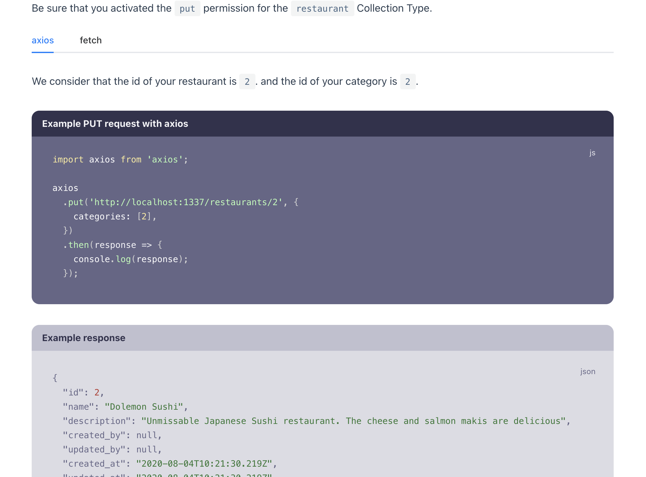Click the 'Example PUT request with axios' header
The width and height of the screenshot is (646, 477).
(115, 124)
